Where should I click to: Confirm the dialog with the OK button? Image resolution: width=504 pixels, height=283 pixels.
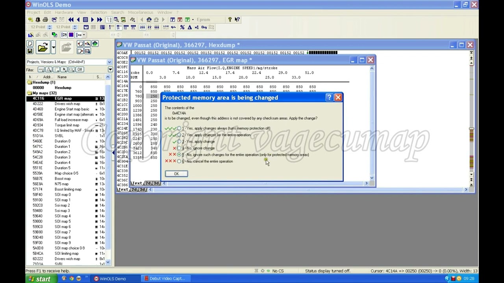point(176,174)
